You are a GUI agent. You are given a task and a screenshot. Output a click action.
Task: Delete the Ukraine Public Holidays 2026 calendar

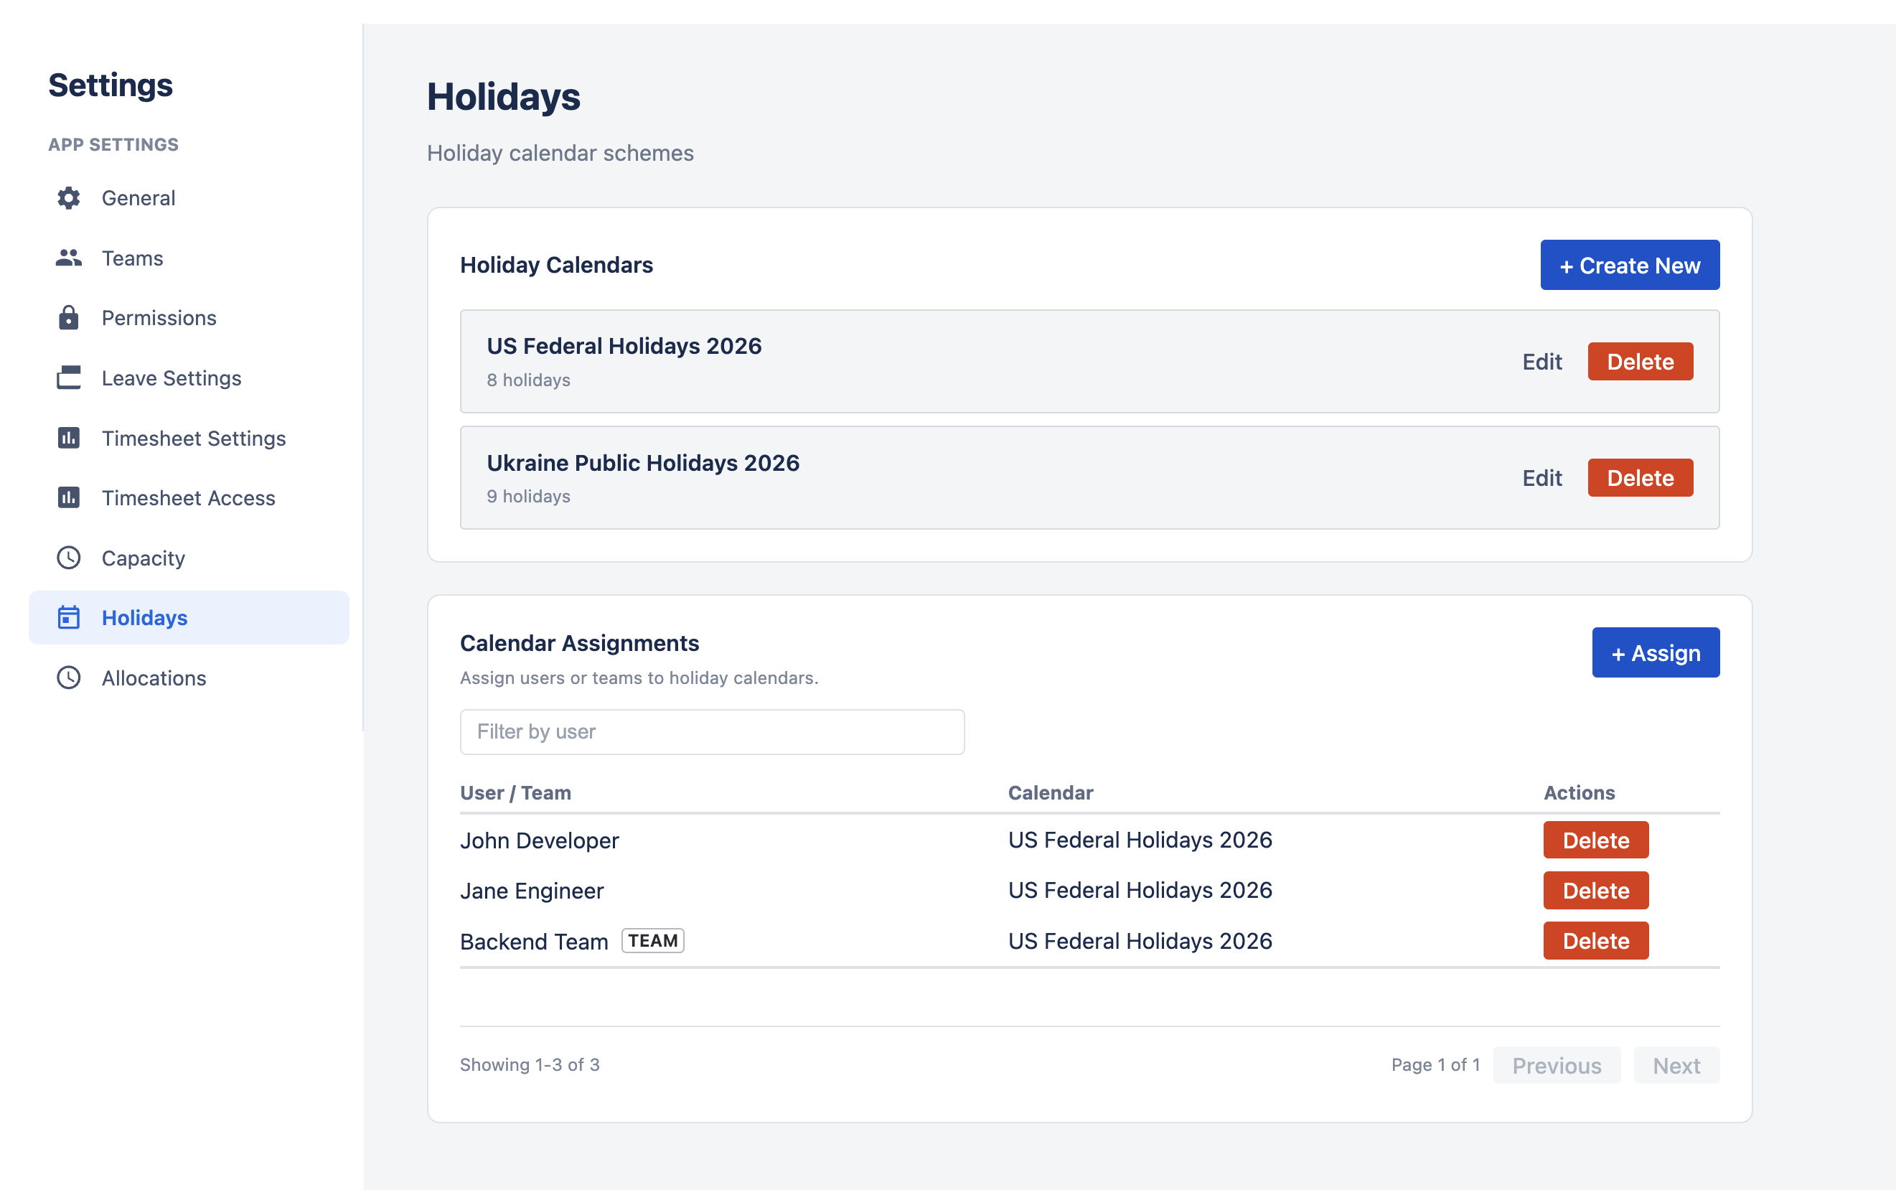click(x=1641, y=478)
